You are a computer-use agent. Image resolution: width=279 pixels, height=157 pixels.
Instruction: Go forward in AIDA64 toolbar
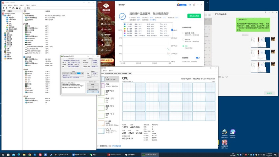tap(7, 8)
